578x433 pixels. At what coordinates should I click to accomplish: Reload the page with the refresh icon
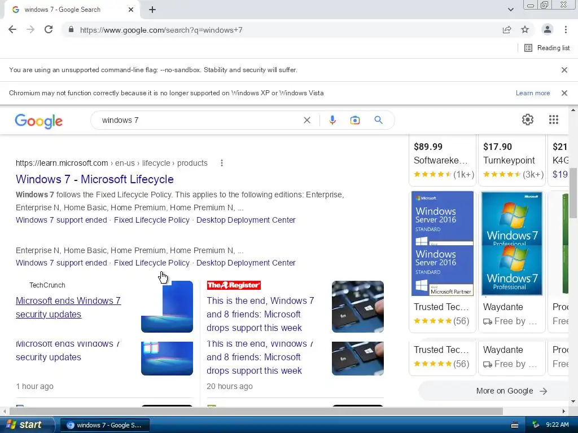[49, 30]
